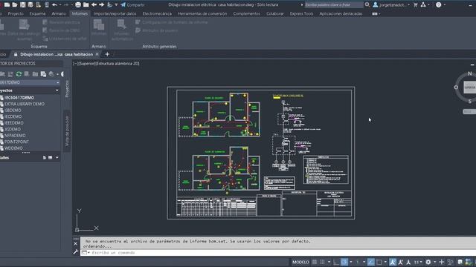Click the command line wrench customize icon
This screenshot has height=267, width=476.
pos(76,252)
